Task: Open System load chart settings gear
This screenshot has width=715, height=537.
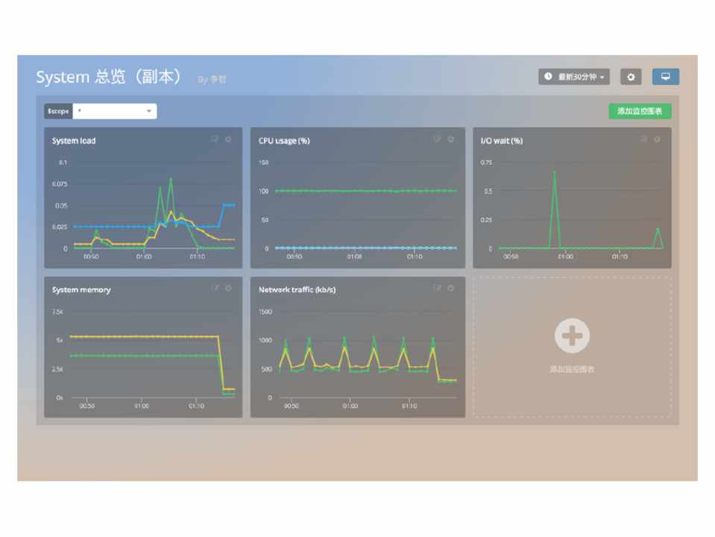Action: tap(228, 139)
